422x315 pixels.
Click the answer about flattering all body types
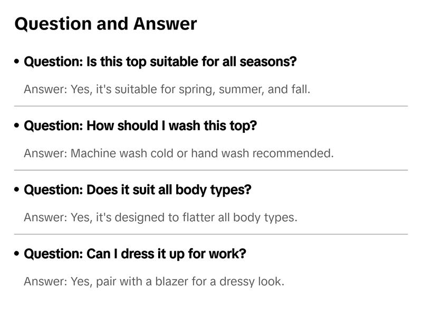click(x=160, y=217)
